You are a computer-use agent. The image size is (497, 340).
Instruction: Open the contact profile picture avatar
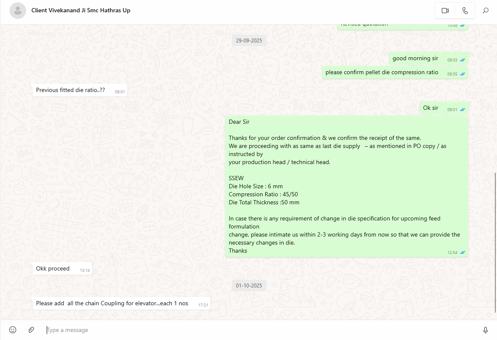[x=18, y=11]
